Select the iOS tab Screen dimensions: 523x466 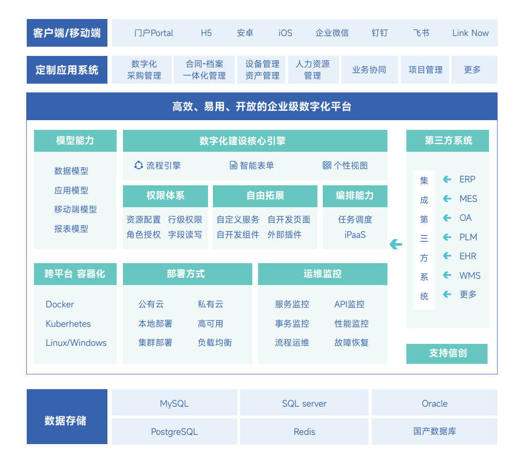click(x=284, y=33)
